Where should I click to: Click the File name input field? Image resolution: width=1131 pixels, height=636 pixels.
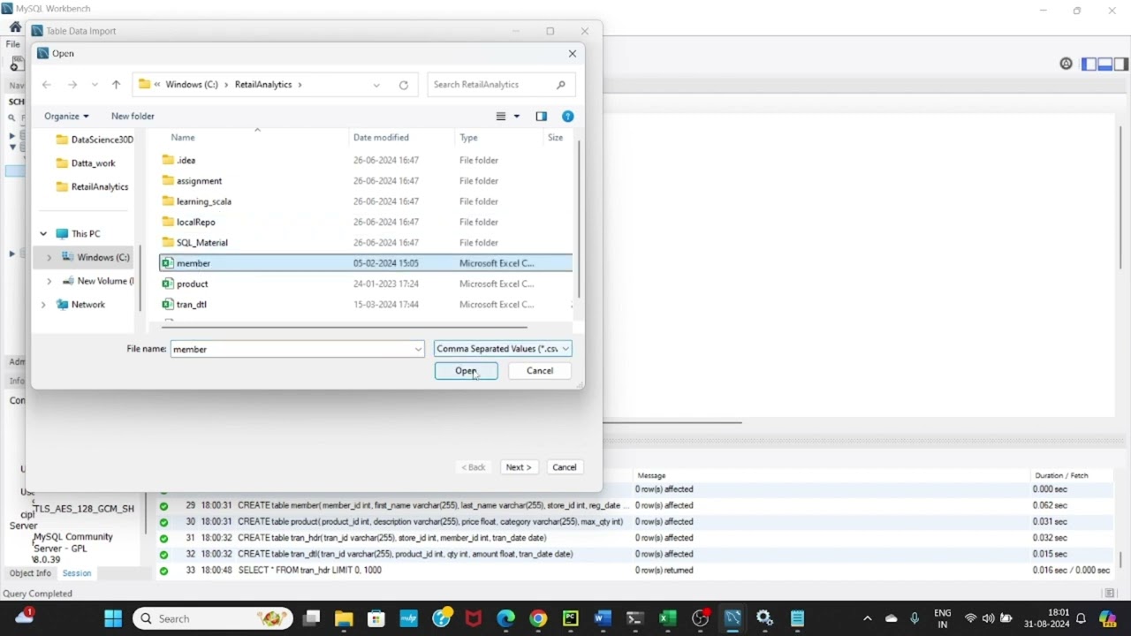[291, 349]
